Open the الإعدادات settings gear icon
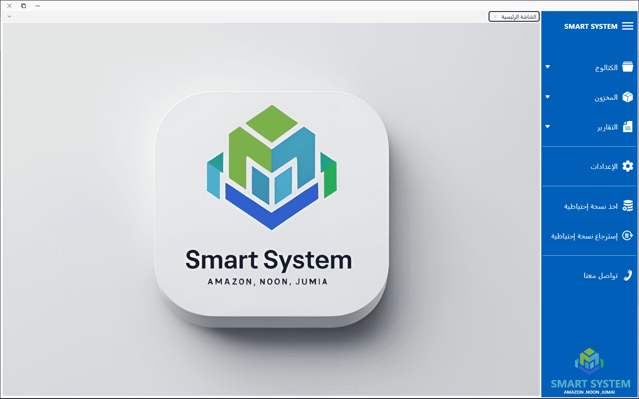Image resolution: width=639 pixels, height=399 pixels. tap(627, 166)
